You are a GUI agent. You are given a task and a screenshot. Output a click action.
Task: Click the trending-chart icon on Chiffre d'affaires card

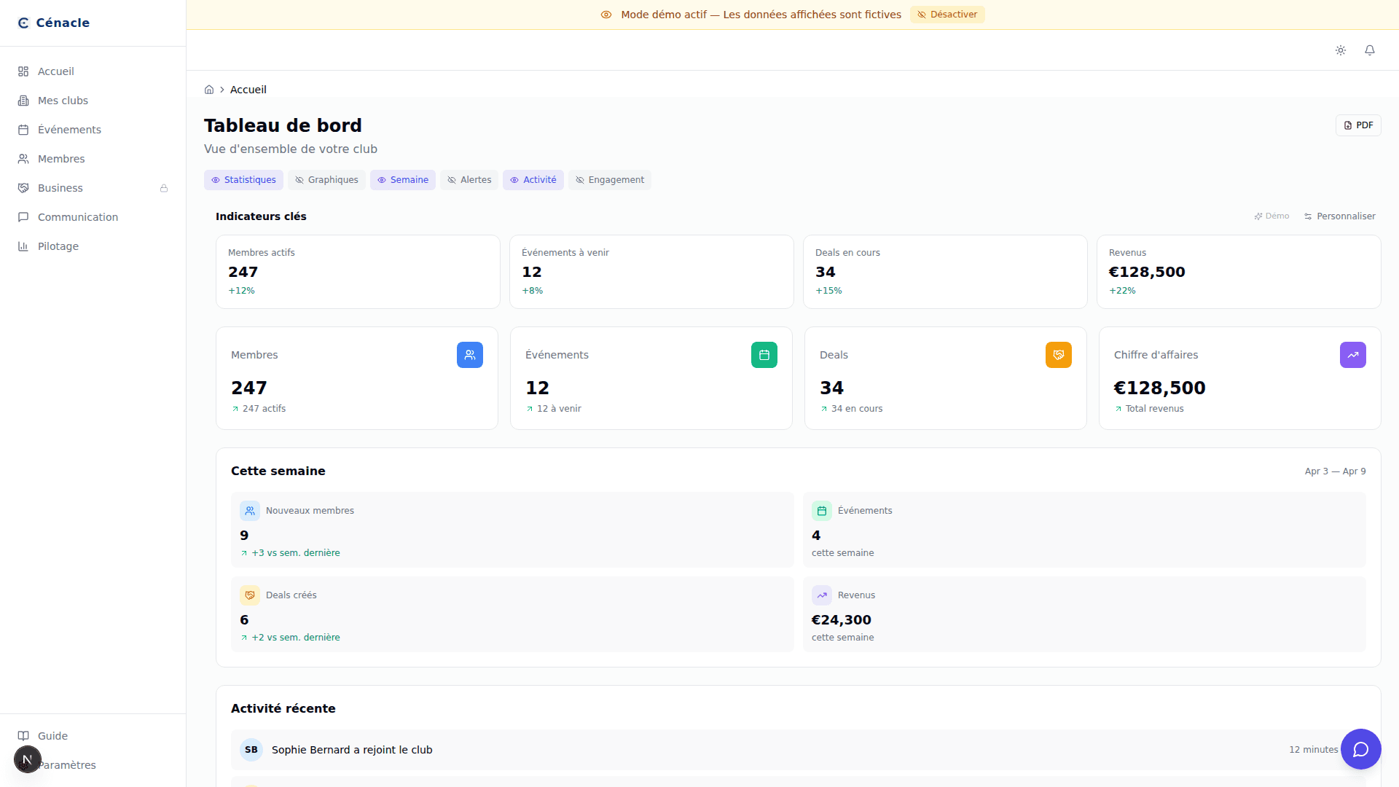click(1353, 355)
